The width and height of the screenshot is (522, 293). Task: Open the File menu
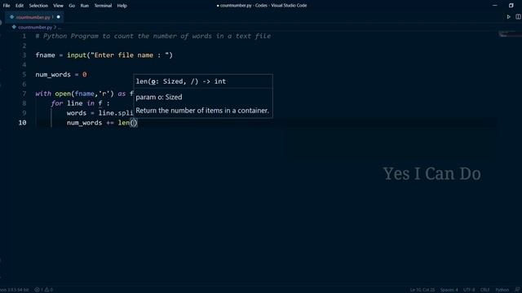7,6
